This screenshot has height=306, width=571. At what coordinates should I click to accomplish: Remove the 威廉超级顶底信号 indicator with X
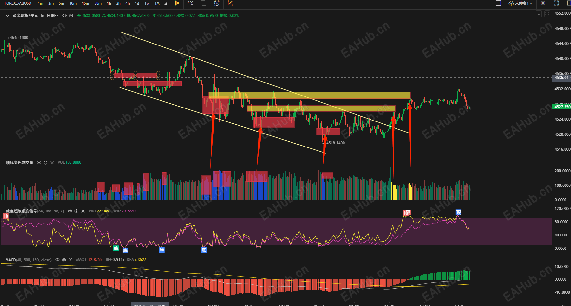(83, 211)
